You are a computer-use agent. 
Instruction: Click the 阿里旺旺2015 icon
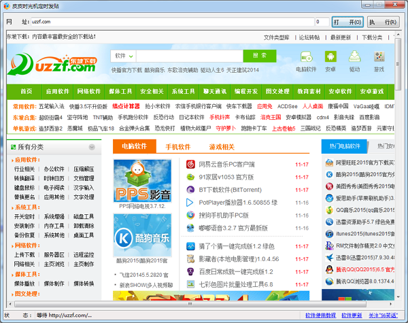coord(329,163)
